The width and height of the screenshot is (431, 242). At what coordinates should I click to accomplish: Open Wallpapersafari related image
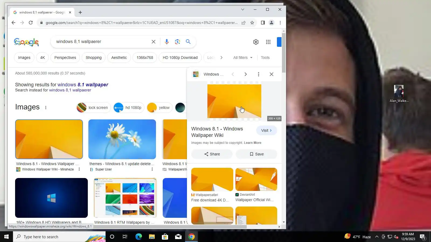212,180
